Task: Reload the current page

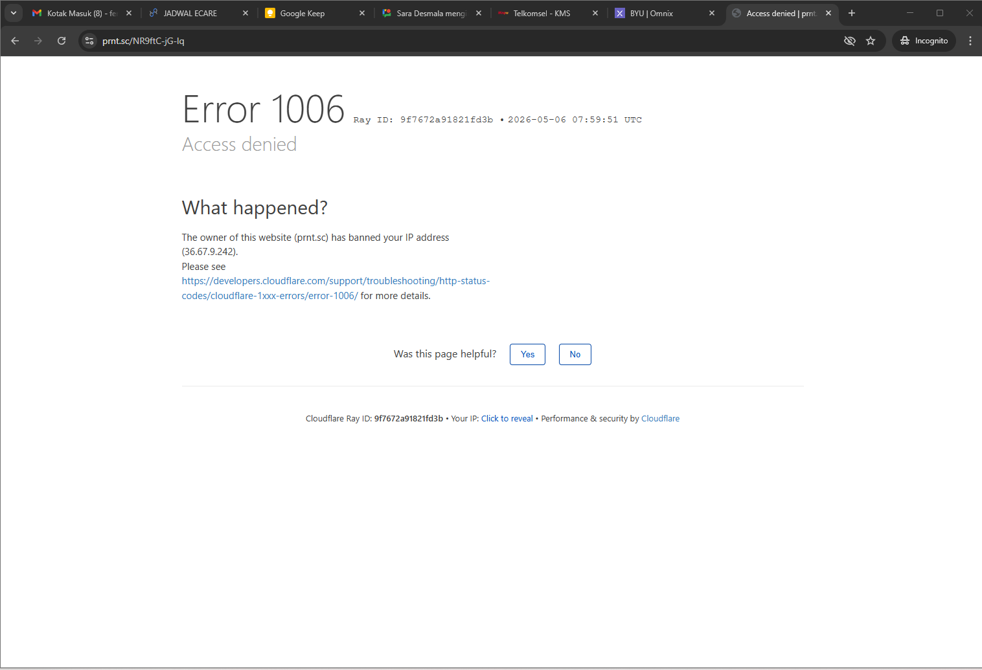Action: [x=62, y=41]
